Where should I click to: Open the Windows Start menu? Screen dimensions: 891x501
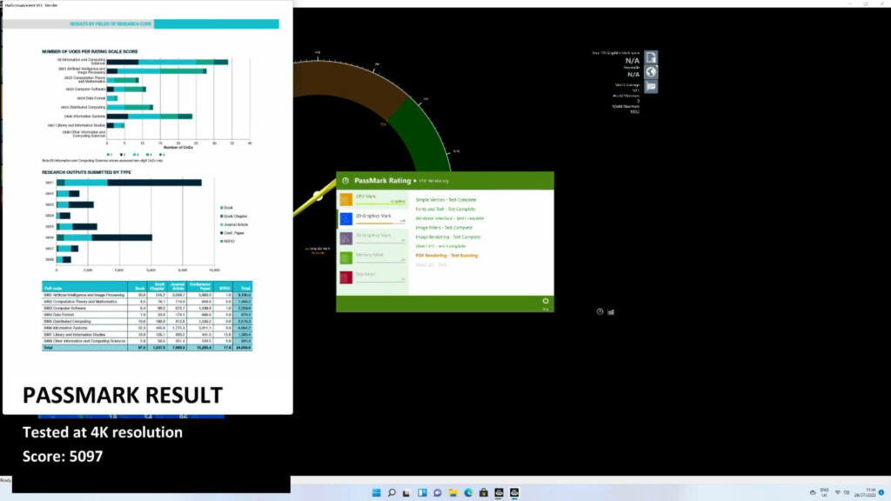376,492
